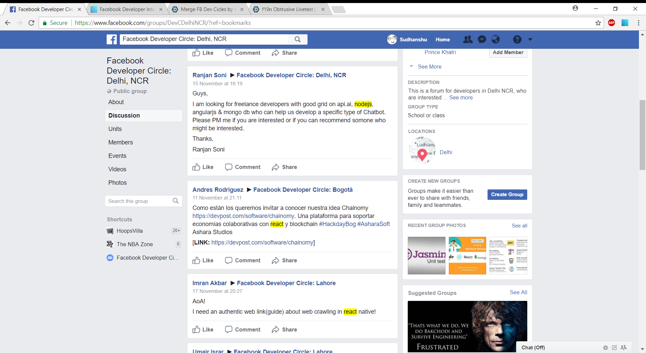Image resolution: width=646 pixels, height=353 pixels.
Task: Click the Facebook logo icon in header
Action: (x=112, y=39)
